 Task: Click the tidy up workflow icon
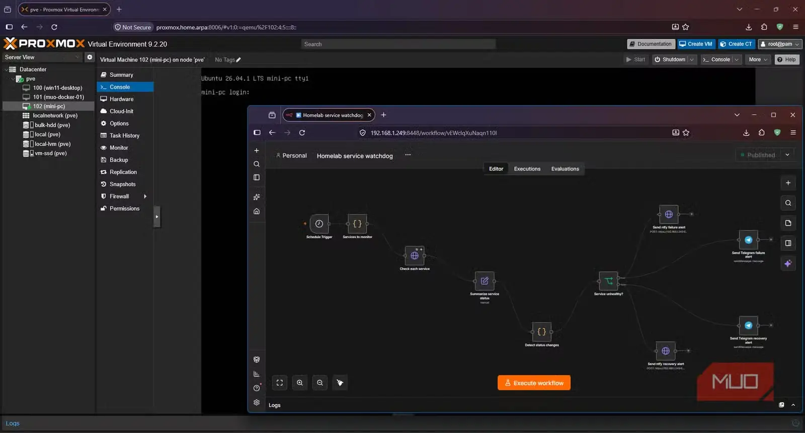(340, 383)
